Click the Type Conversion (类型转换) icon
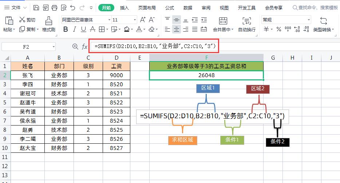Screen dimensions: 340x183 pyautogui.click(x=323, y=21)
